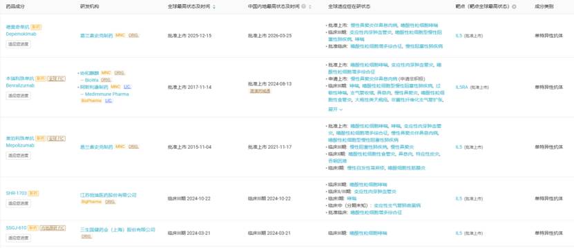Select SHR-1703 global status 2024-10-22 cell

coord(189,198)
